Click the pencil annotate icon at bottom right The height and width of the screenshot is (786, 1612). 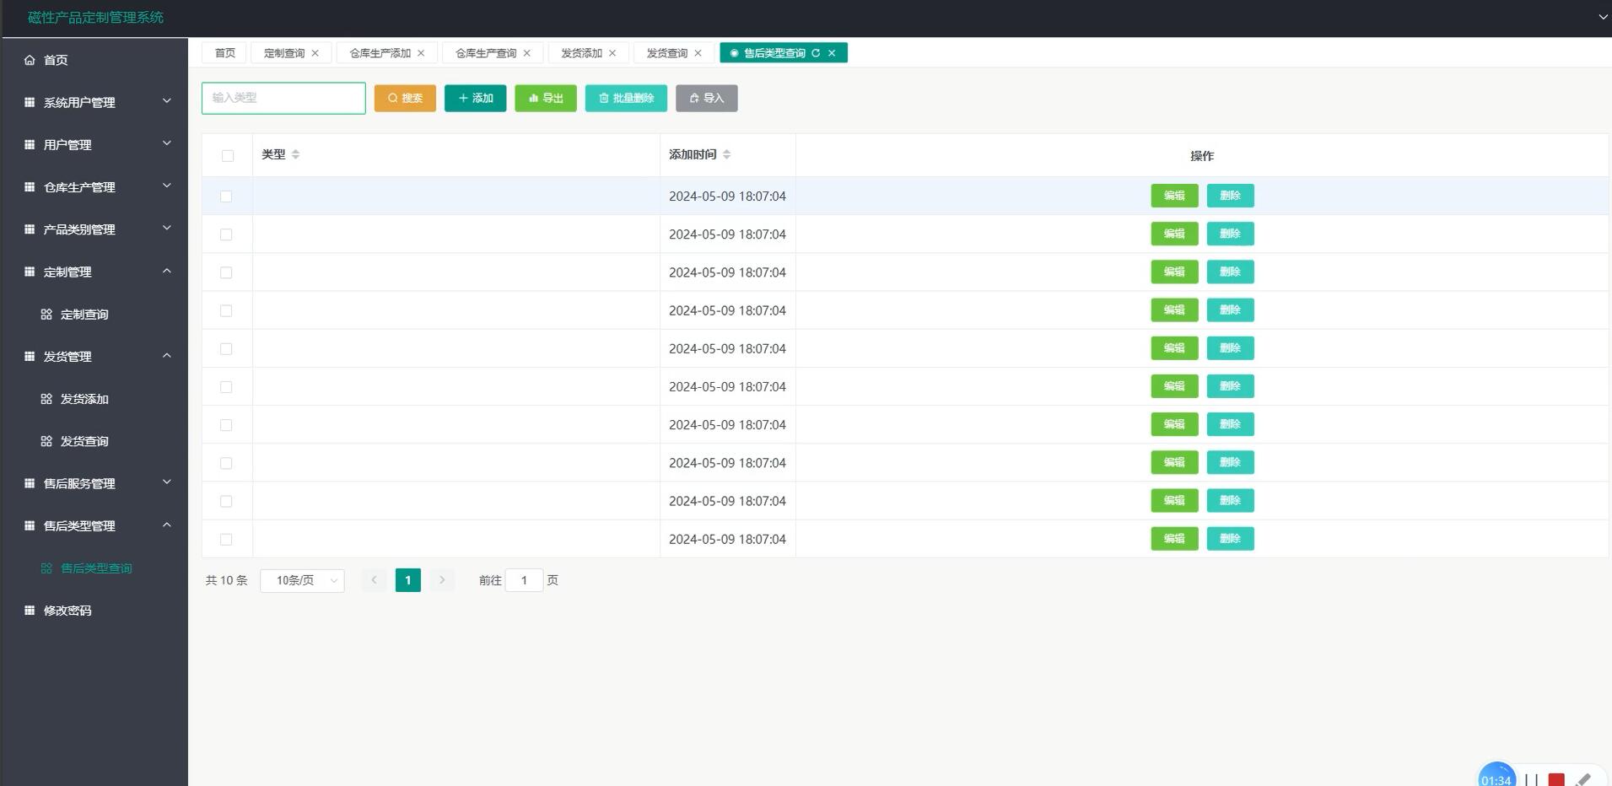pyautogui.click(x=1582, y=779)
